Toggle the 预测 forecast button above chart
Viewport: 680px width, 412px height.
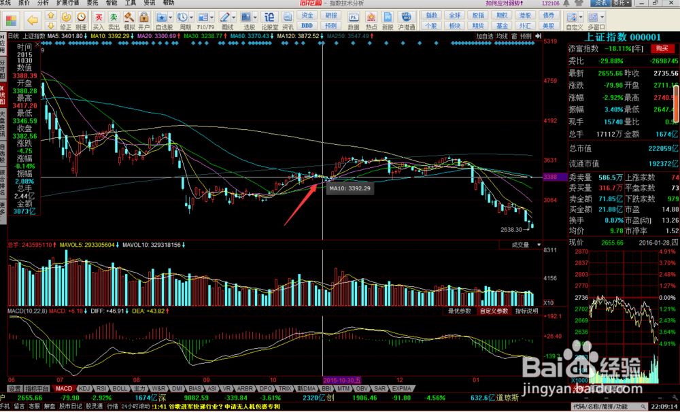pyautogui.click(x=526, y=37)
